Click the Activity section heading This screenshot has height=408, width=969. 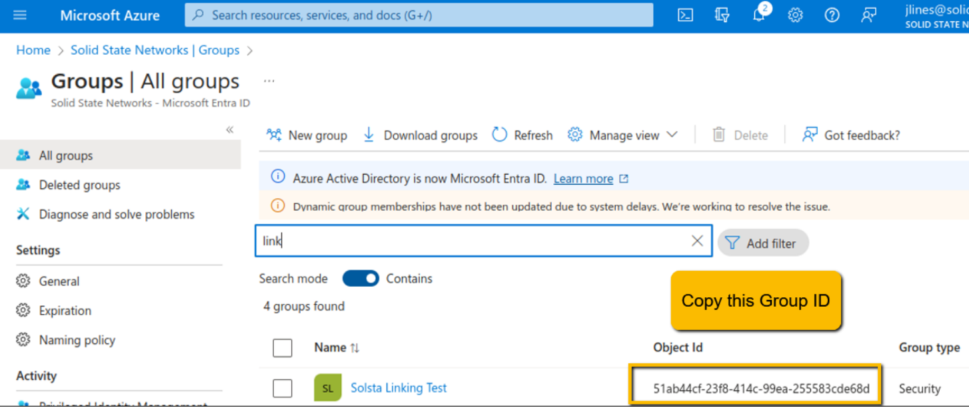[x=36, y=376]
